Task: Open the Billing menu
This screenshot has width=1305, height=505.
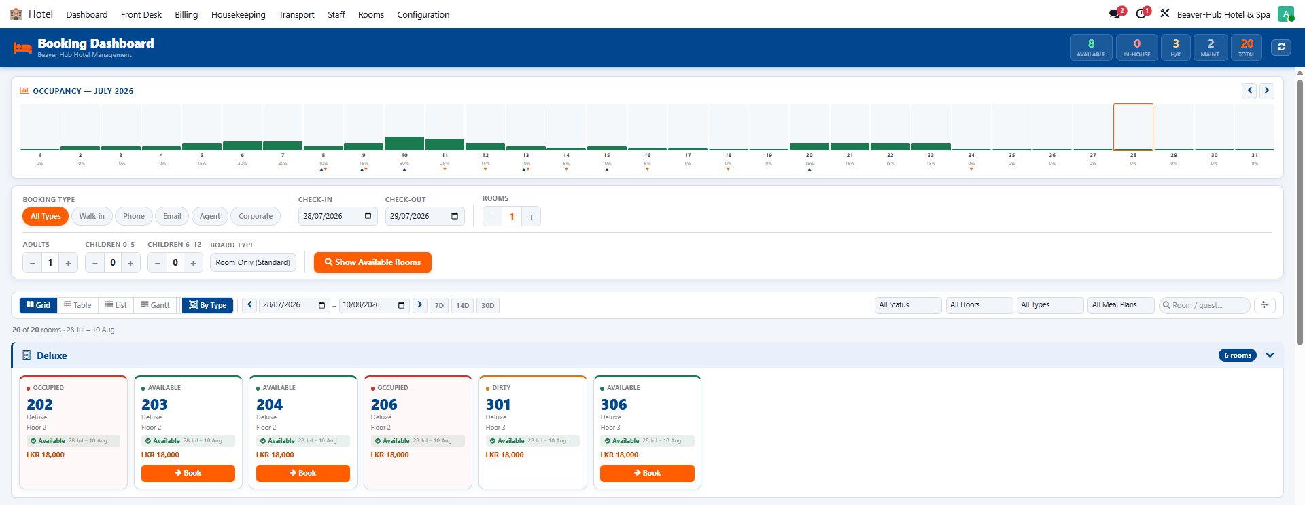Action: pyautogui.click(x=186, y=14)
